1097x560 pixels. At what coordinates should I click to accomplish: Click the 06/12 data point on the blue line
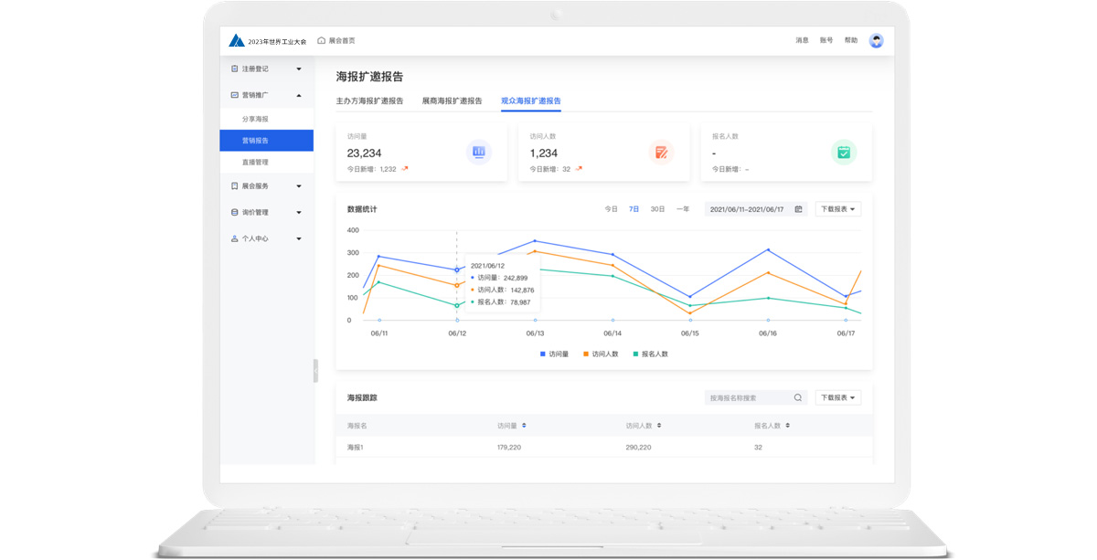coord(457,269)
